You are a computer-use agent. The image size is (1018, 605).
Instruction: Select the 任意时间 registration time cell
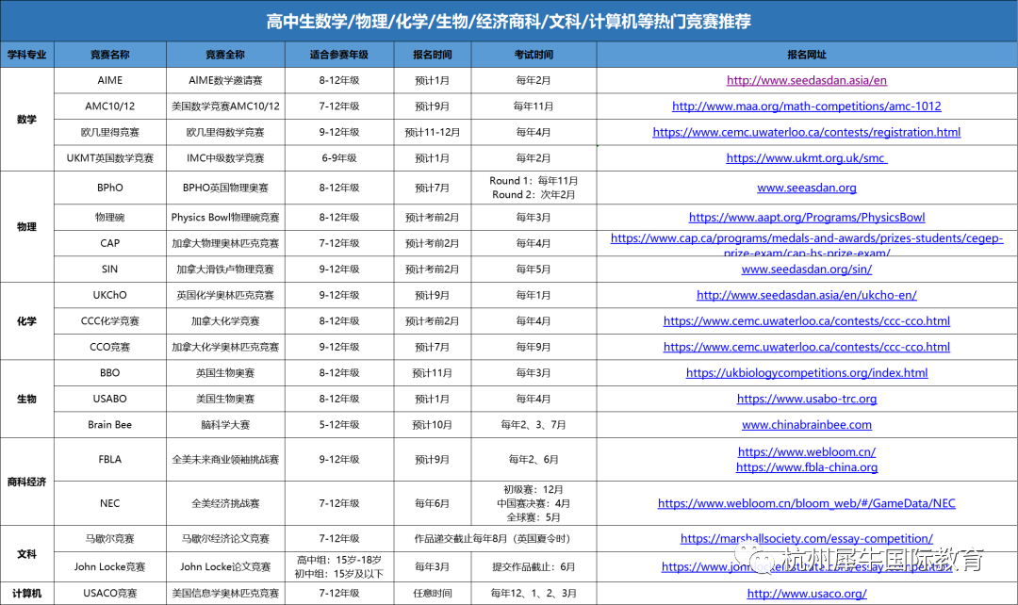(x=433, y=594)
